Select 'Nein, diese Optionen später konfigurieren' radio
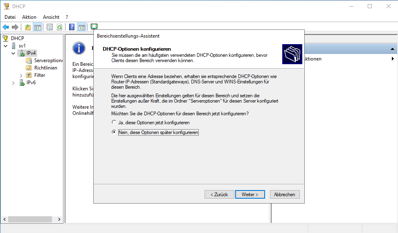The height and width of the screenshot is (233, 398). [x=114, y=132]
